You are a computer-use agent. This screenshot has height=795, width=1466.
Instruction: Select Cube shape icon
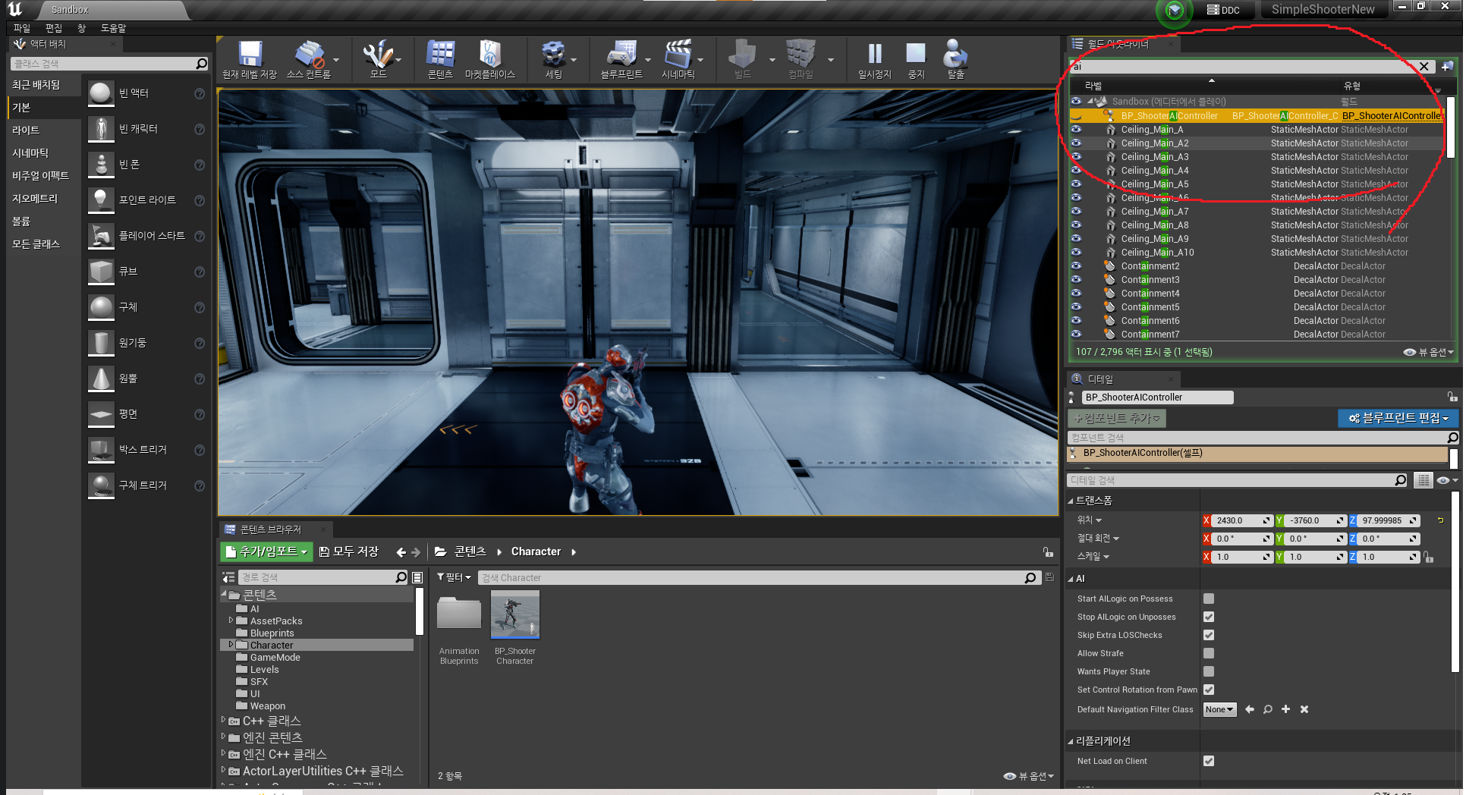coord(100,272)
